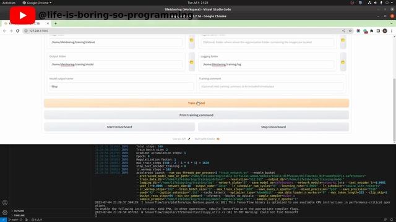Open Built with Gradio link
The image size is (396, 222).
pos(207,139)
